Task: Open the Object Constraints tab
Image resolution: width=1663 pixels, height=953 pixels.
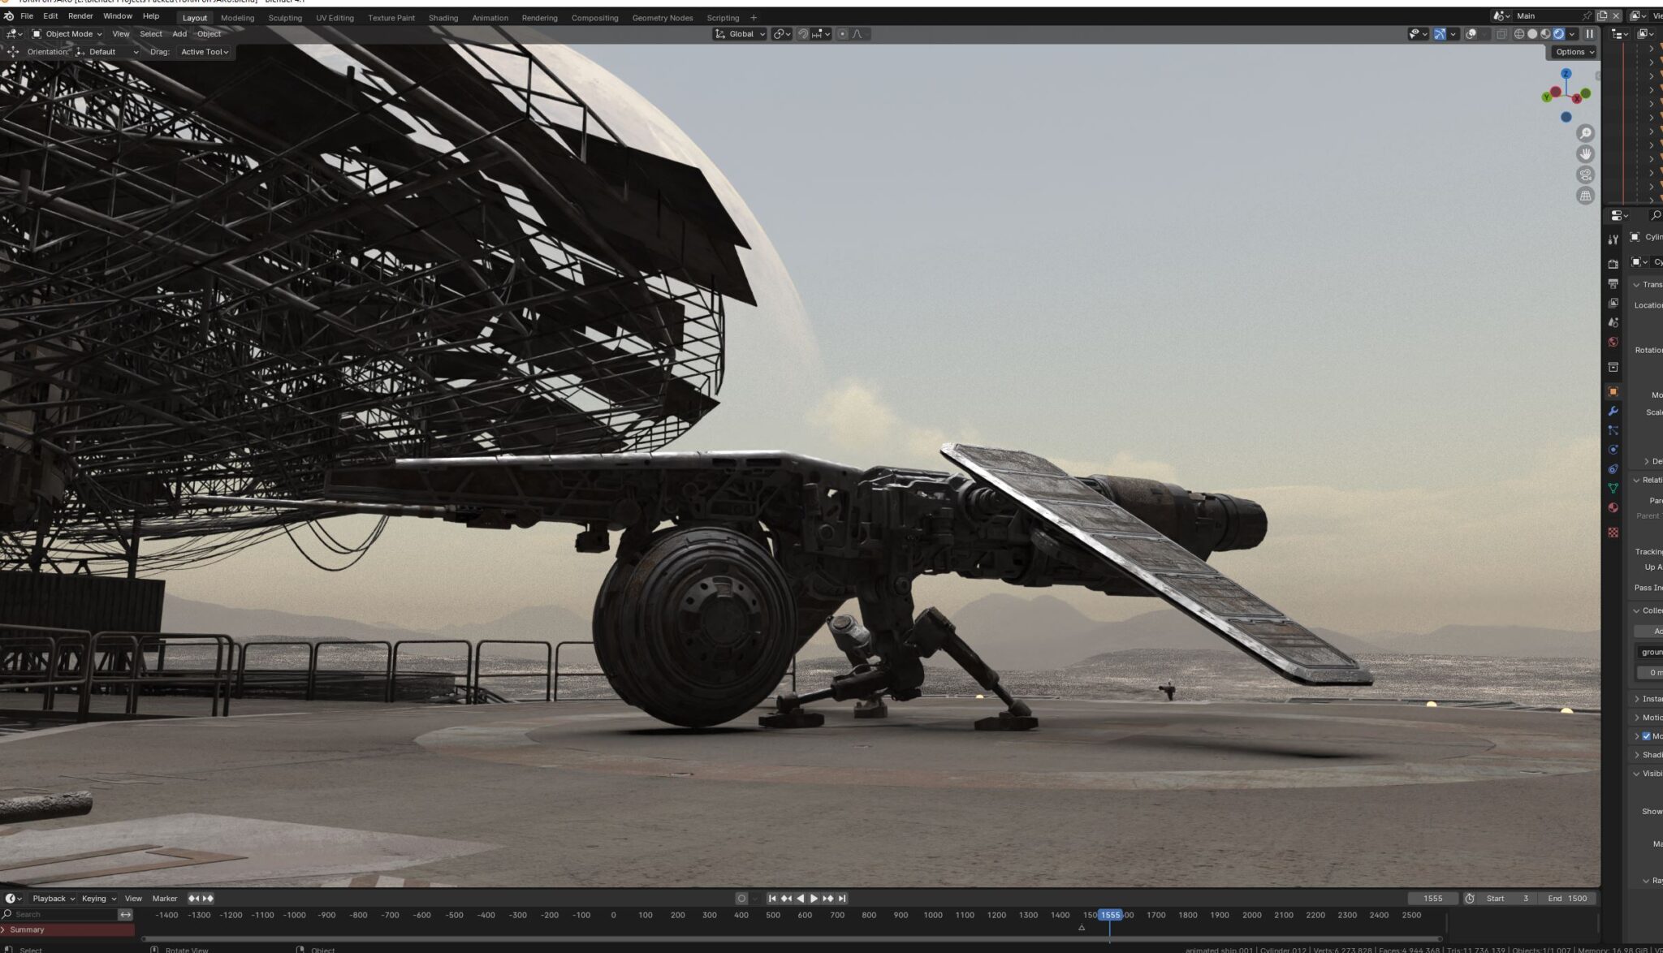Action: tap(1613, 469)
